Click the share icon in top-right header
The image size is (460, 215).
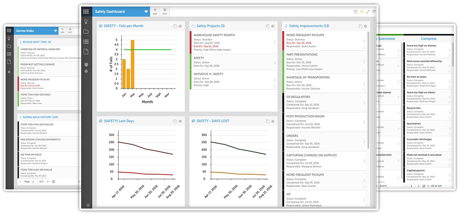pyautogui.click(x=374, y=12)
